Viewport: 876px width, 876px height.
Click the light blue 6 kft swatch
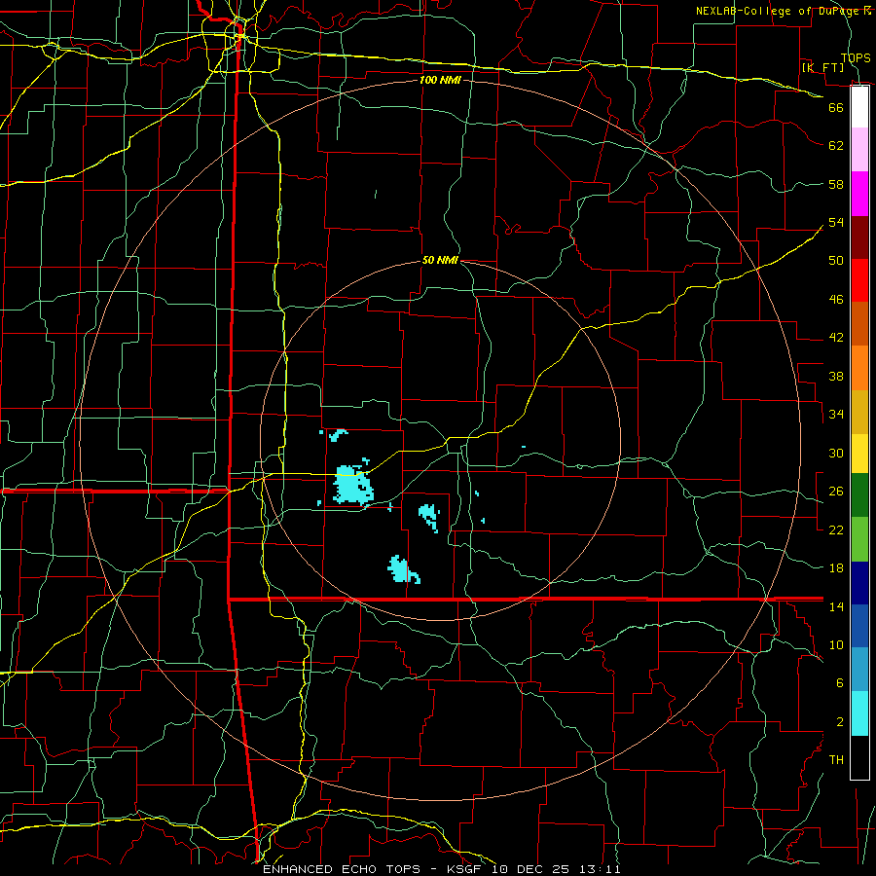pyautogui.click(x=859, y=670)
